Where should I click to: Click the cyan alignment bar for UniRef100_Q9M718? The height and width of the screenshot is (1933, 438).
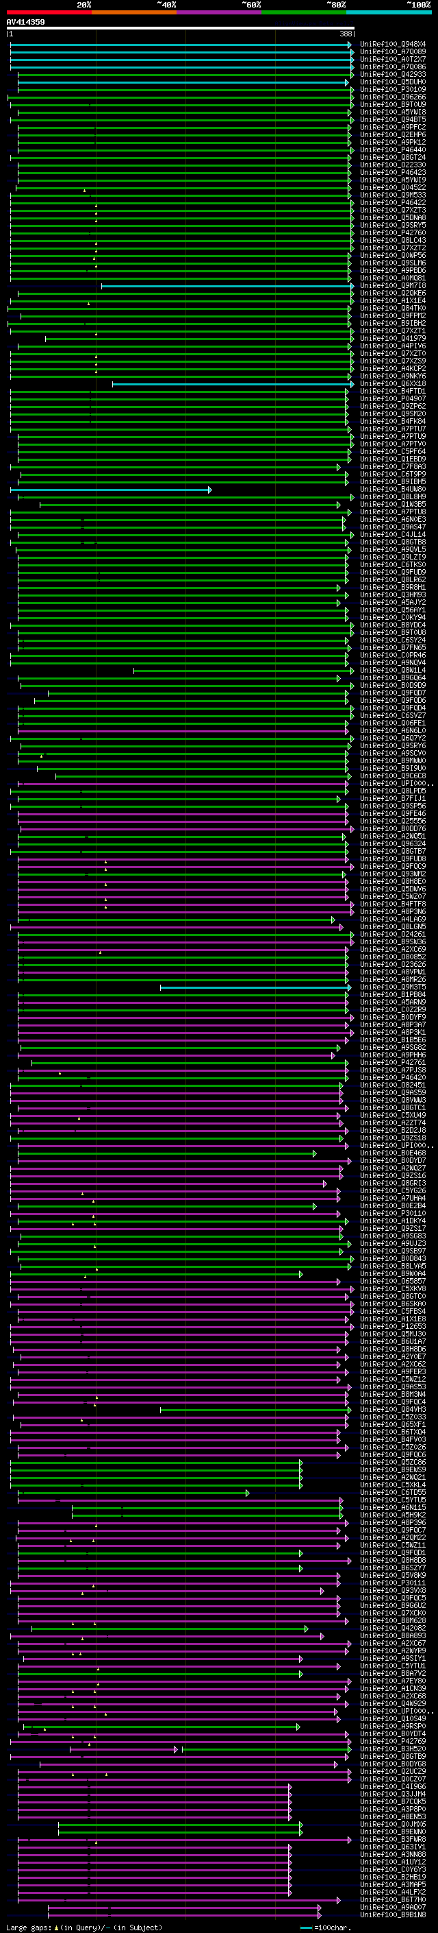(227, 286)
